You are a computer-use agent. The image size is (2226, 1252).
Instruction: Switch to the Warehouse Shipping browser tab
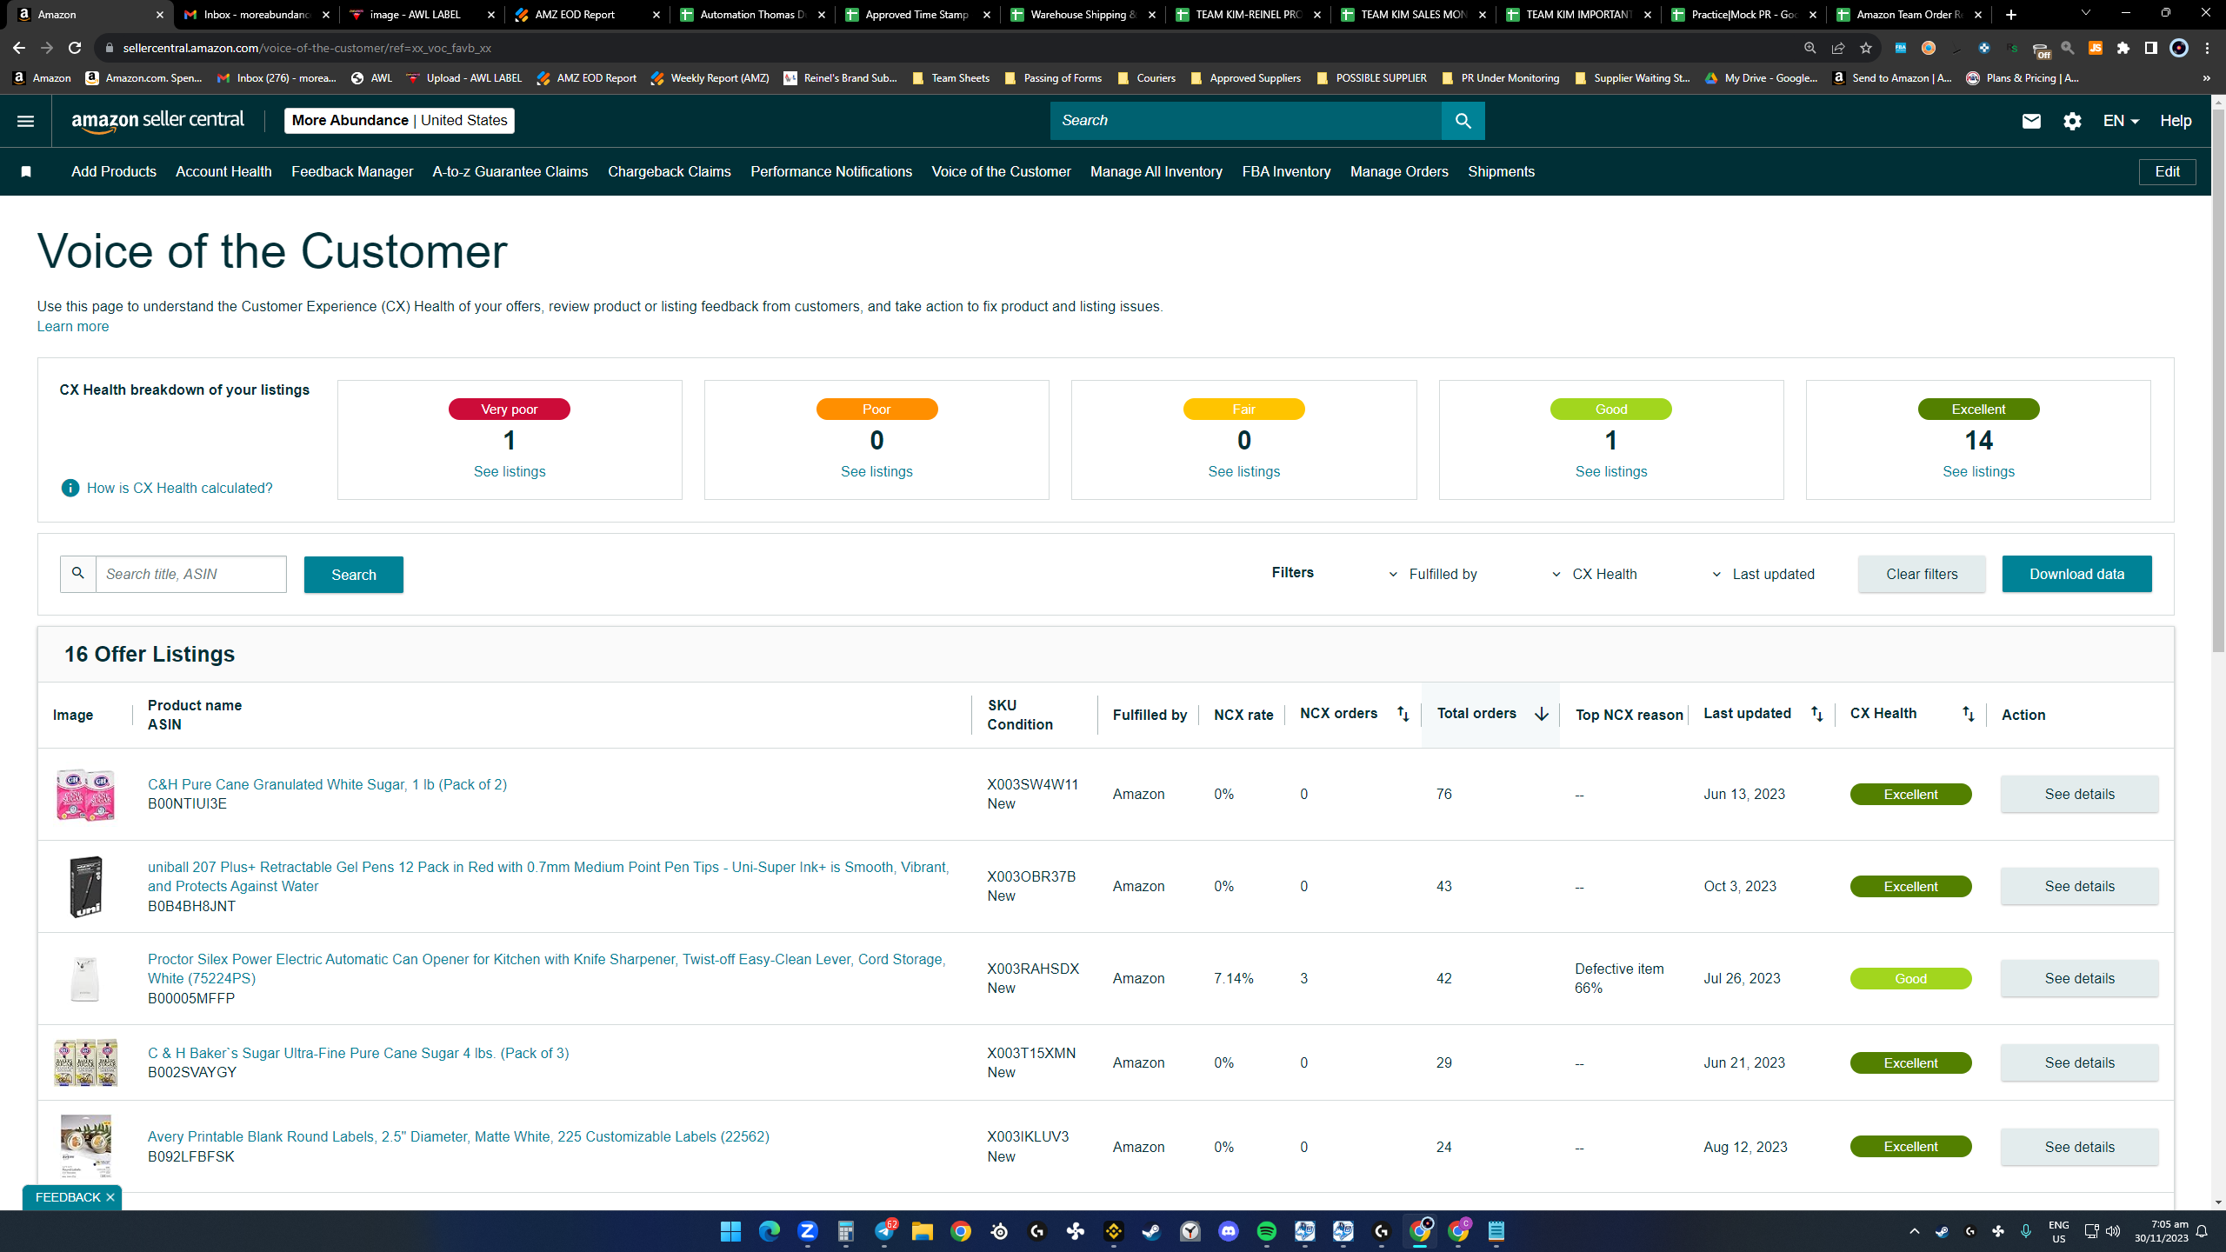point(1083,15)
